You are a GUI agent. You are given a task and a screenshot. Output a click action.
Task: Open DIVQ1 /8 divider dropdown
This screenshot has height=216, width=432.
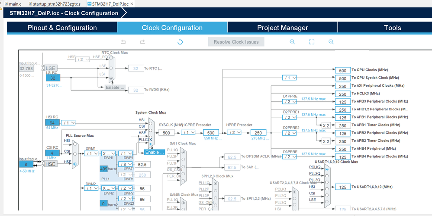pos(126,164)
